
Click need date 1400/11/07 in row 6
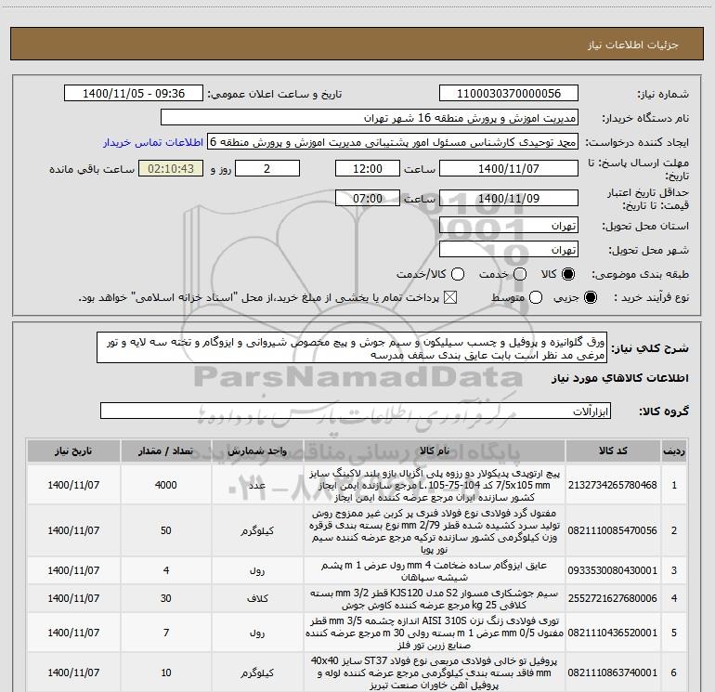[73, 672]
